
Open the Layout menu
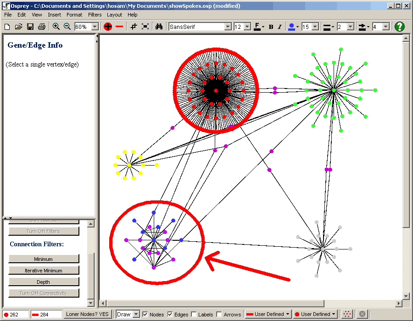point(114,15)
